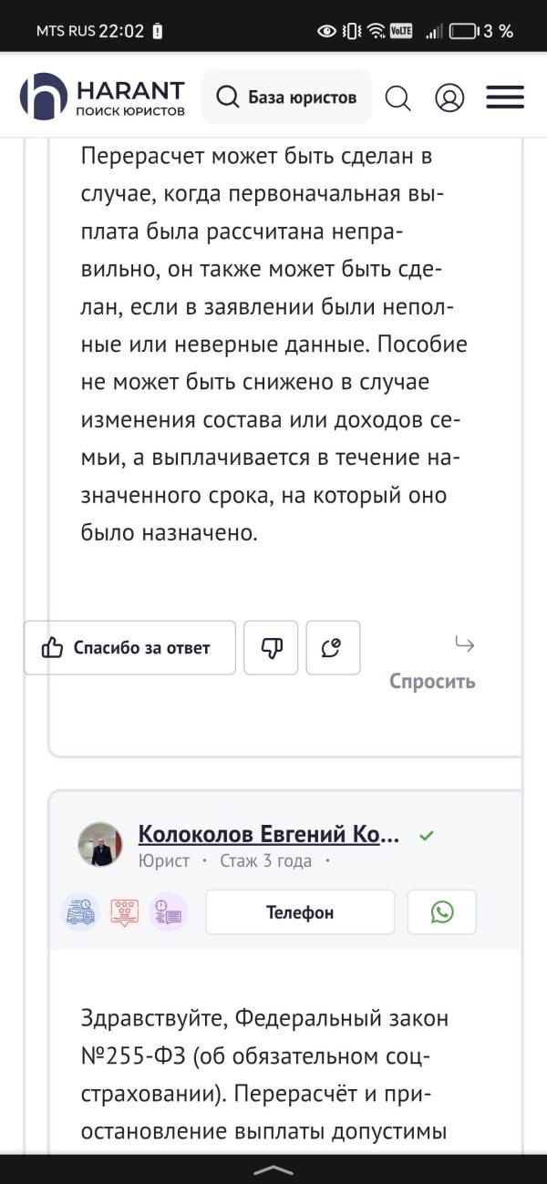Screen dimensions: 547x1184
Task: Open the 'Юрист' profile section
Action: 162,860
